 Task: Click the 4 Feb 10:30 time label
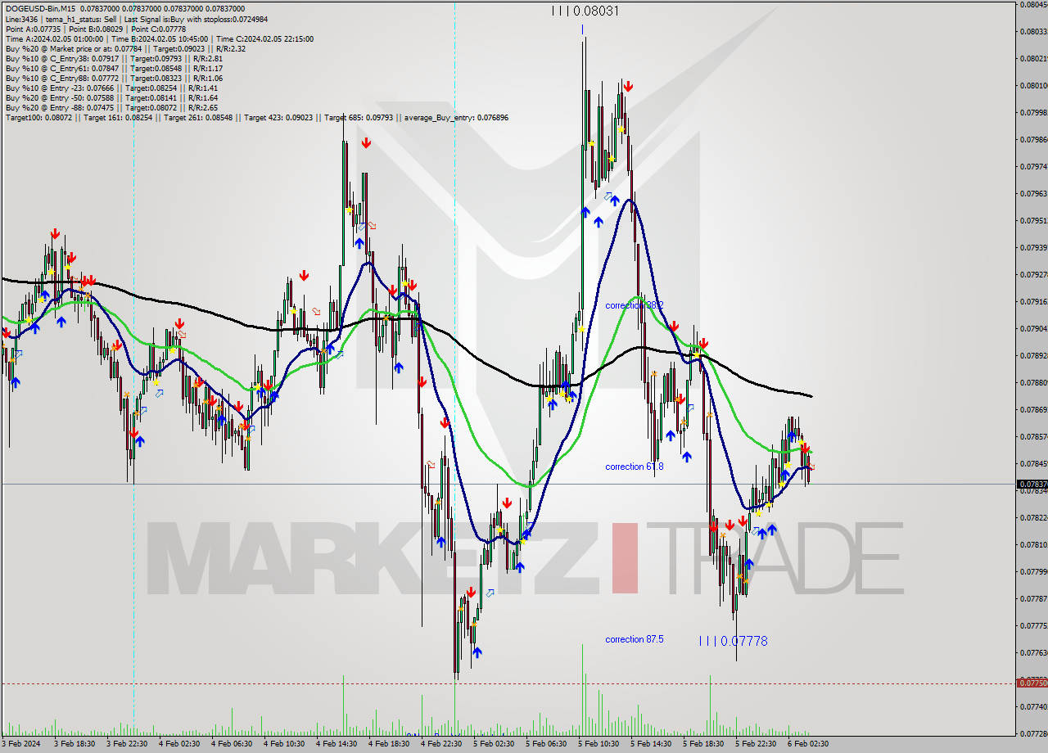[284, 744]
